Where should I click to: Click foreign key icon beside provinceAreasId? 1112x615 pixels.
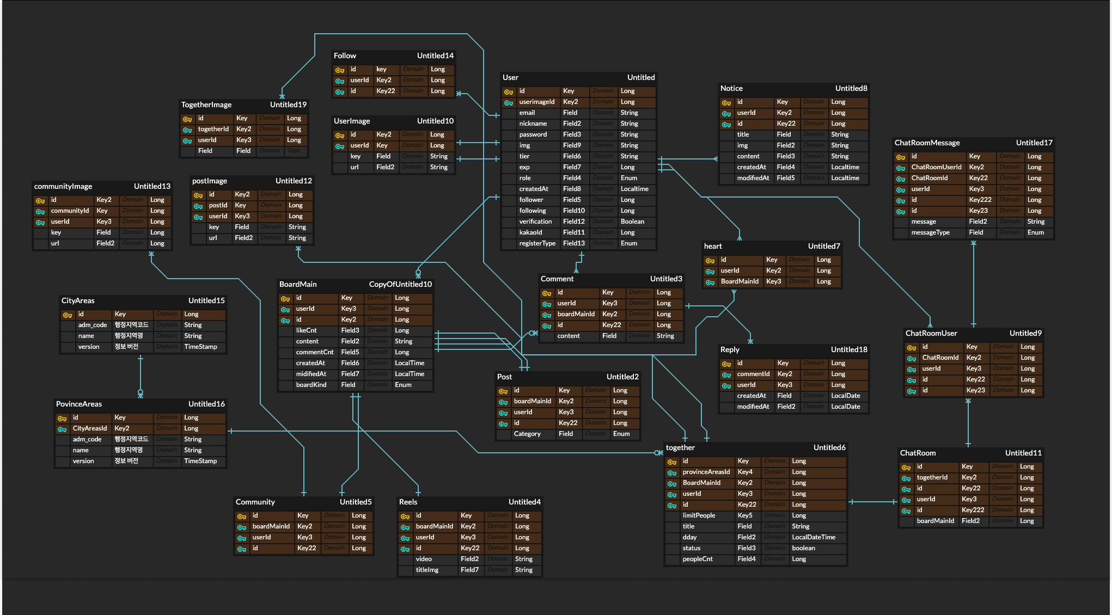pos(671,472)
